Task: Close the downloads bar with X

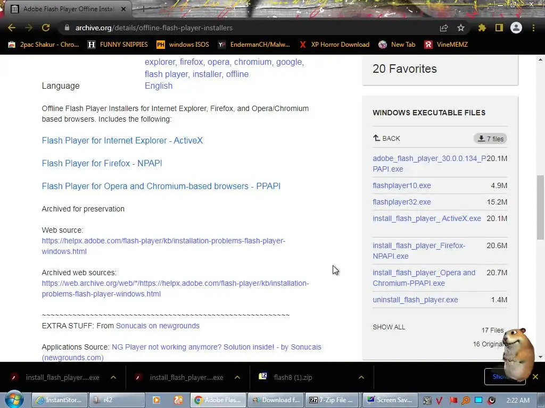Action: click(535, 377)
